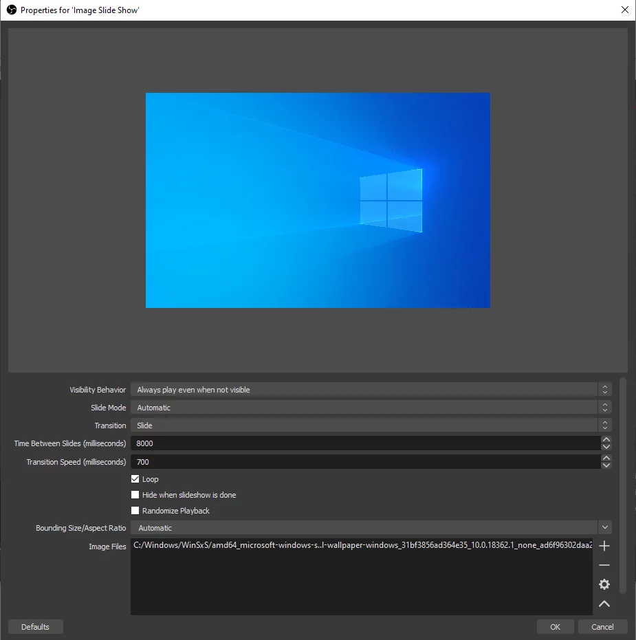Open the Slide Mode dropdown
The width and height of the screenshot is (636, 640).
point(371,408)
